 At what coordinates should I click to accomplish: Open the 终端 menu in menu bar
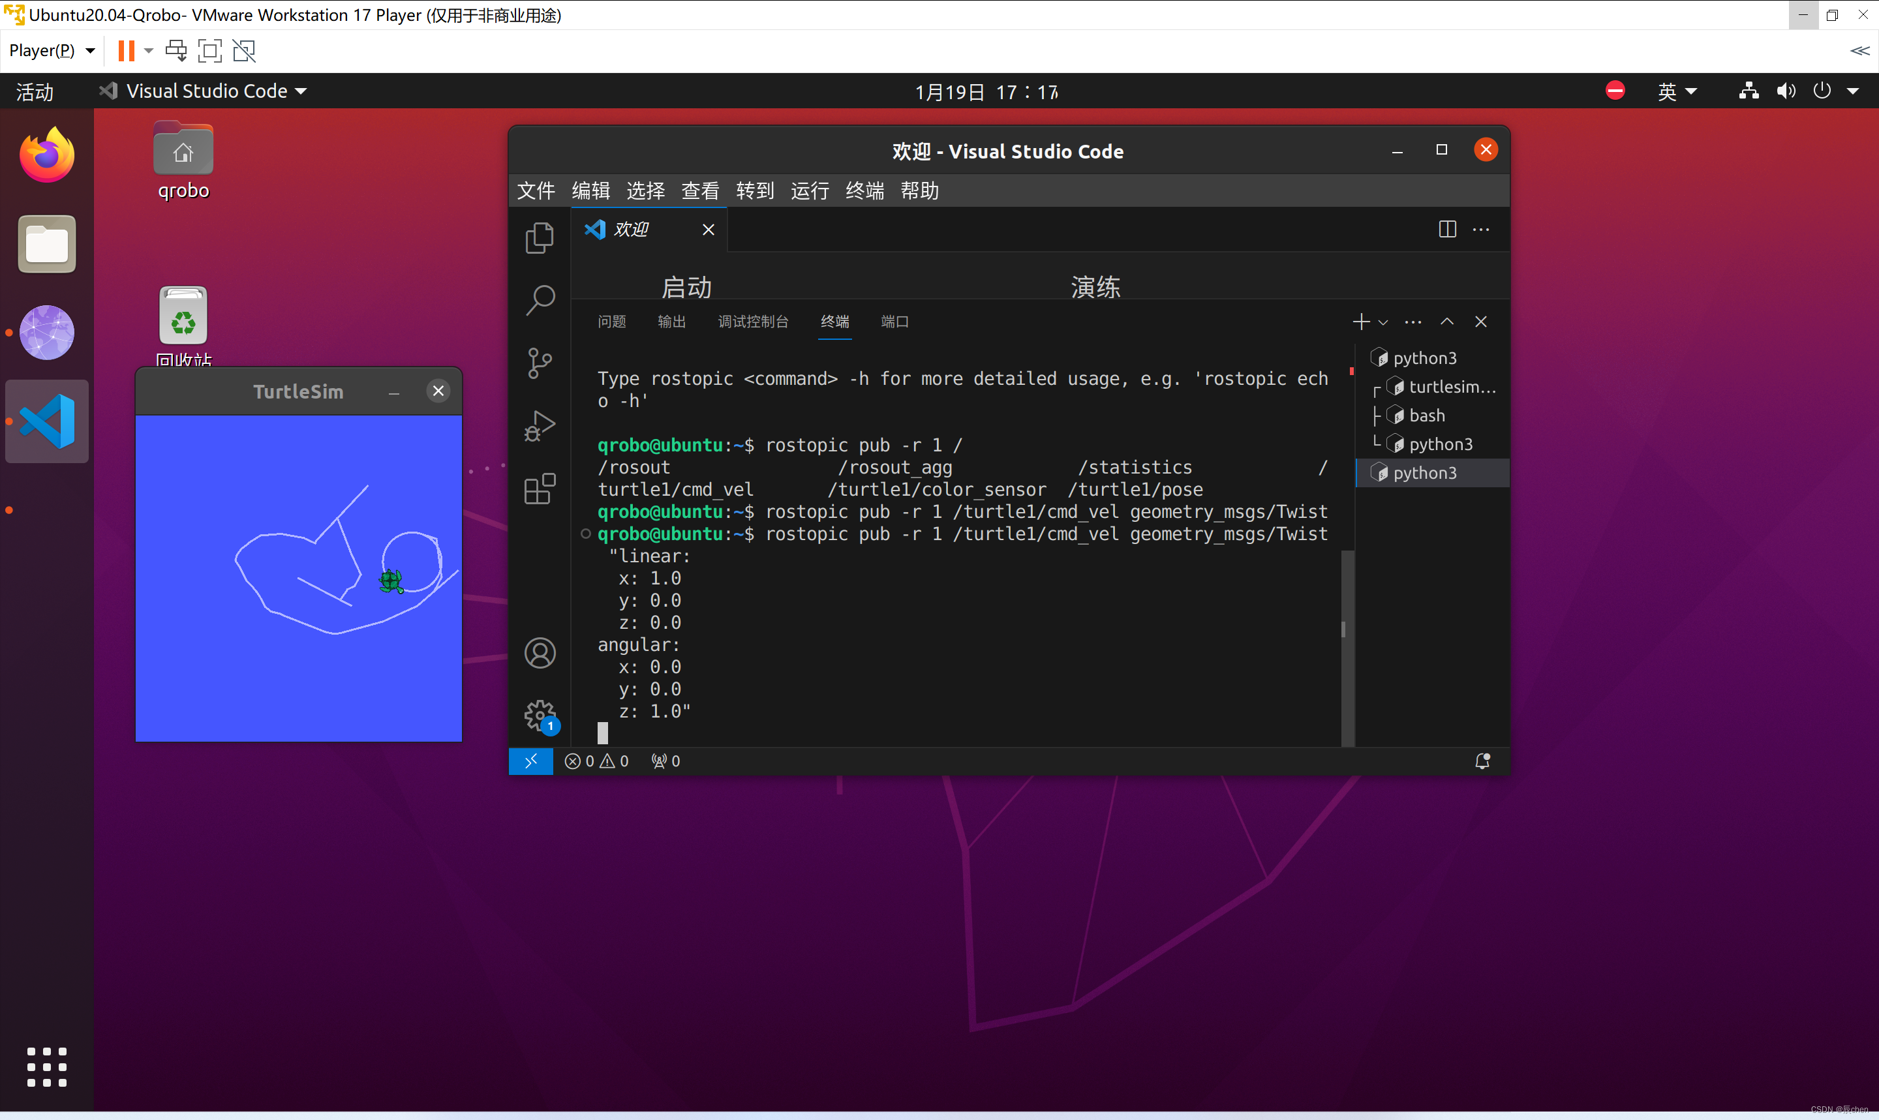[864, 191]
